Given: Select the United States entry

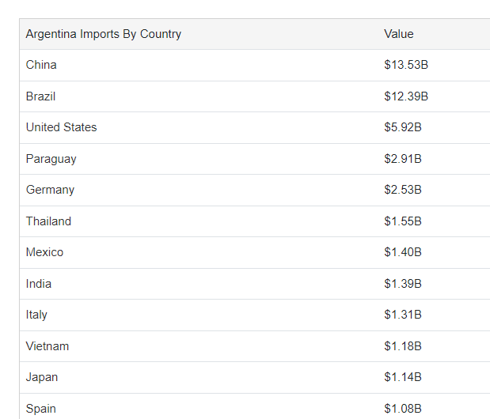Looking at the screenshot, I should point(61,127).
